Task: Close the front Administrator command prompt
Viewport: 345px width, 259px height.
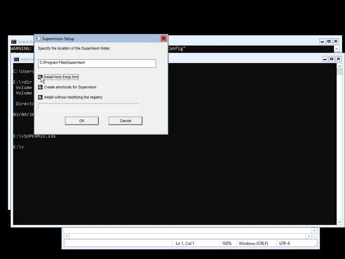Action: pyautogui.click(x=338, y=59)
